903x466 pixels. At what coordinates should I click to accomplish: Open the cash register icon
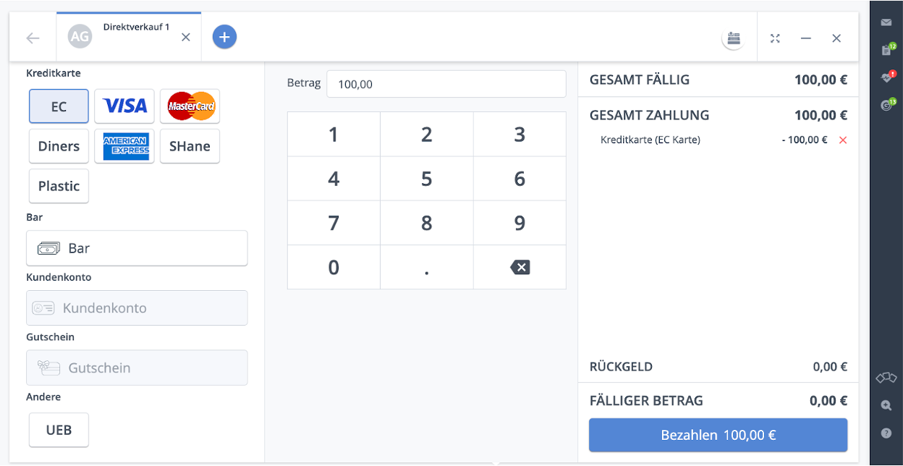click(x=734, y=38)
